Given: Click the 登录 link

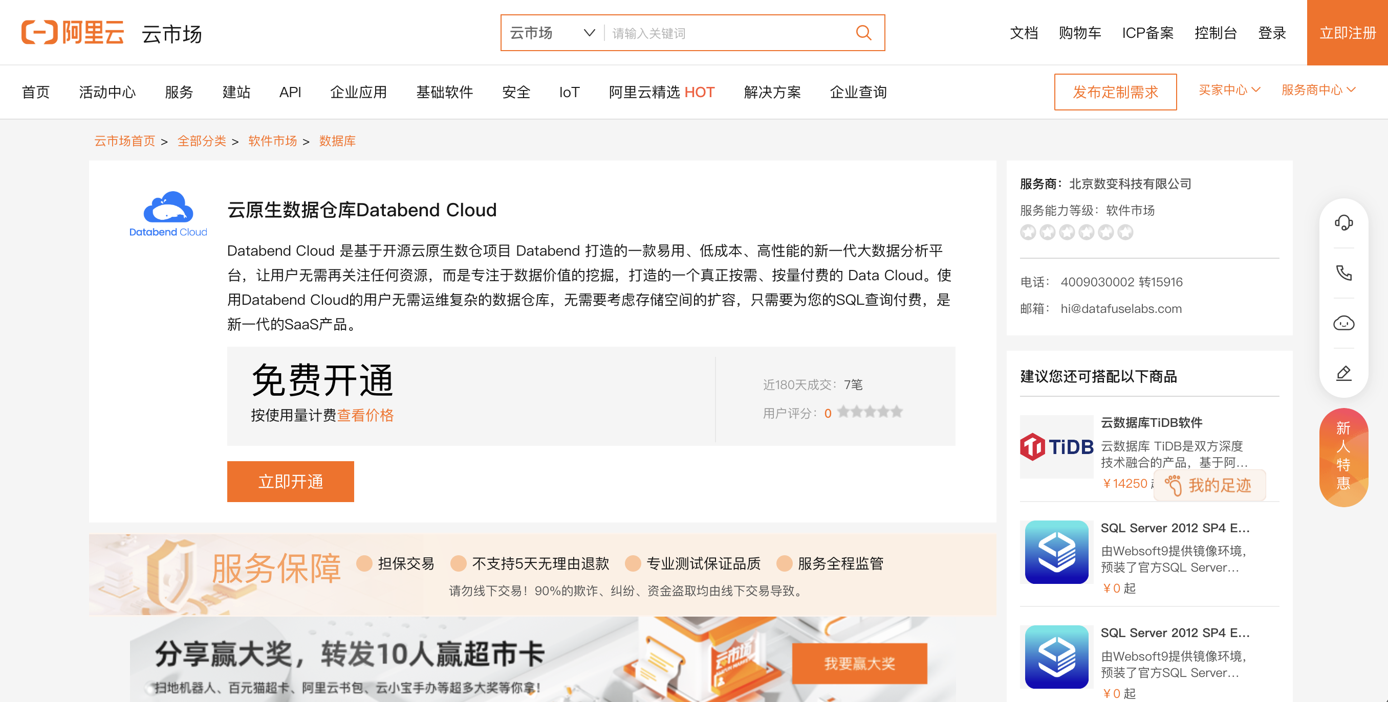Looking at the screenshot, I should 1272,33.
